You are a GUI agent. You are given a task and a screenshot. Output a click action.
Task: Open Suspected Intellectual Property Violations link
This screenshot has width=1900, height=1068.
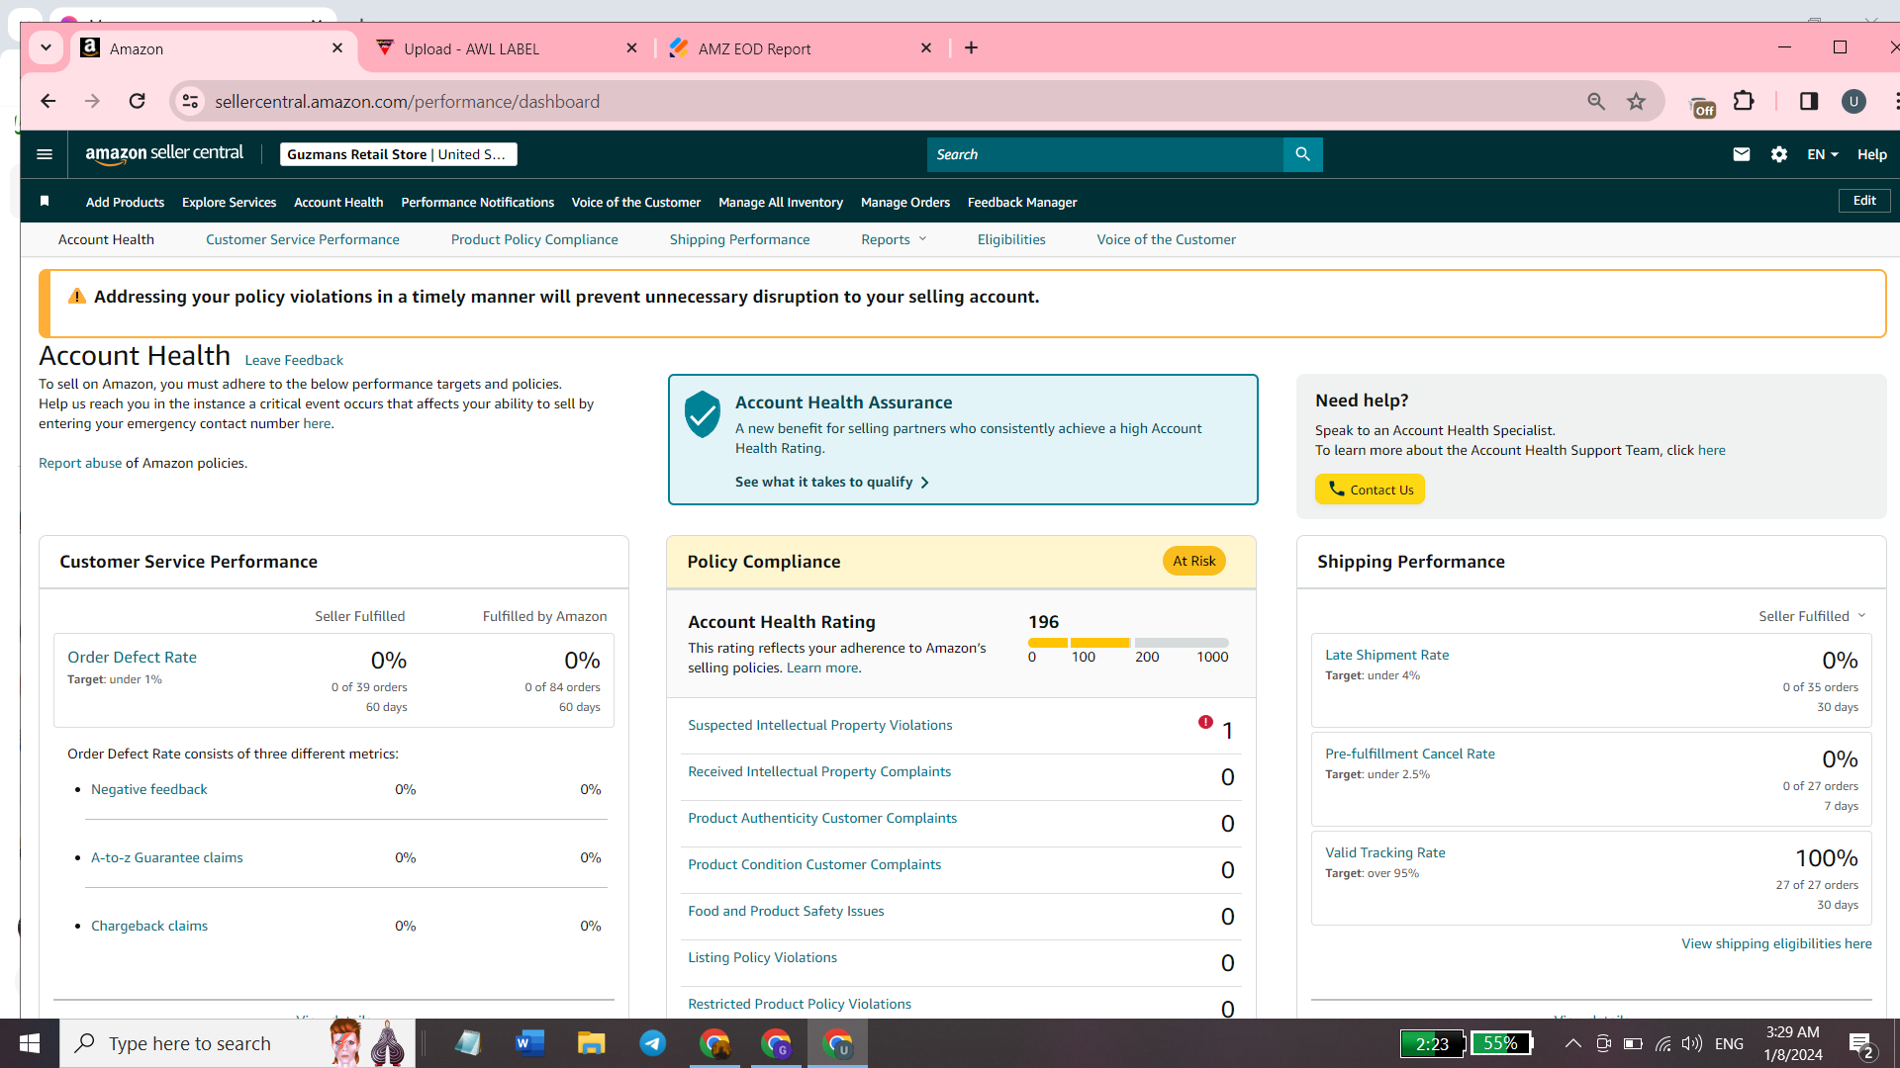click(820, 725)
